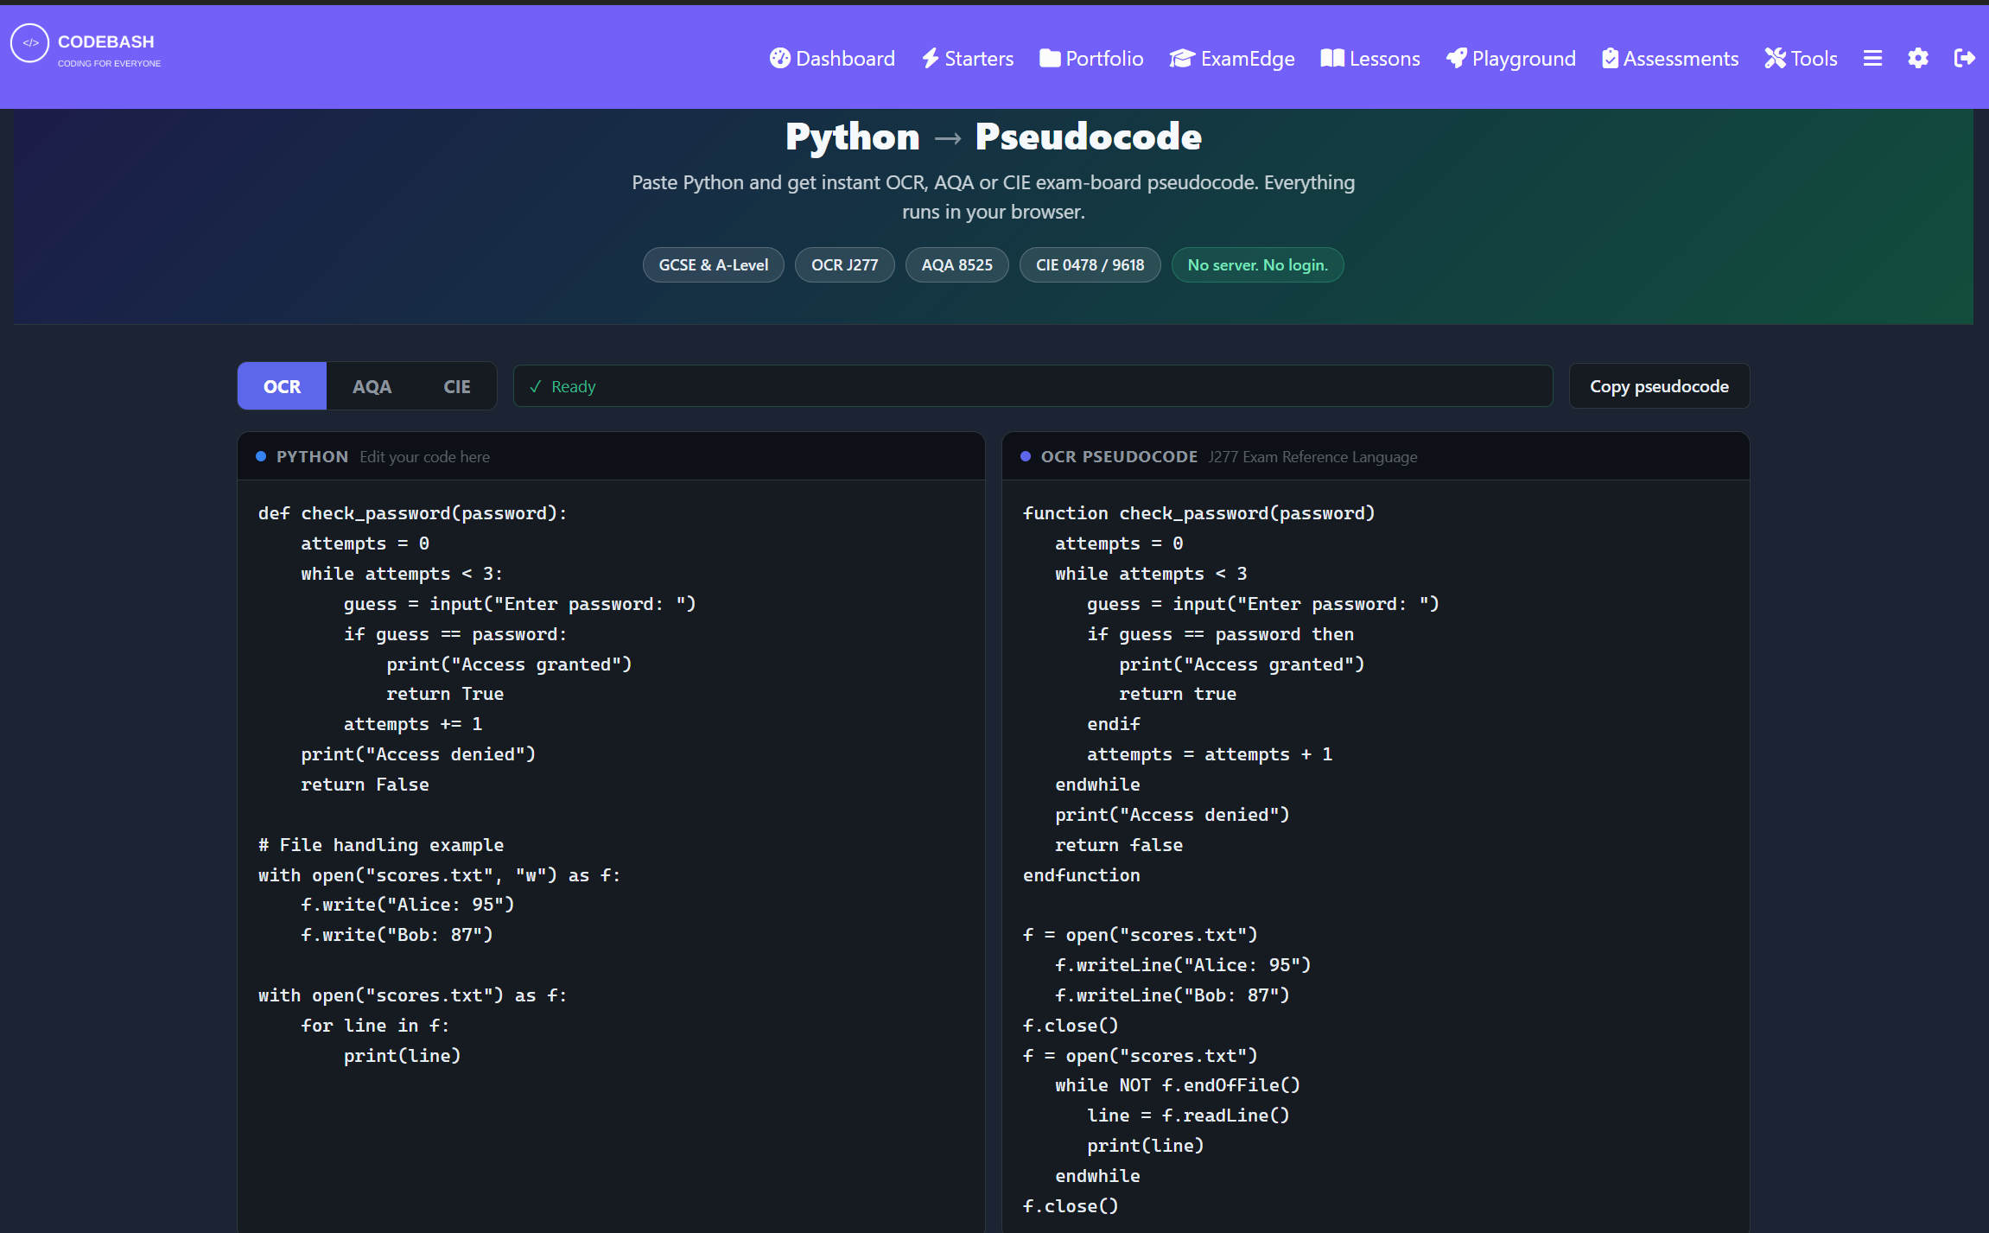Switch to the AQA tab

click(372, 386)
